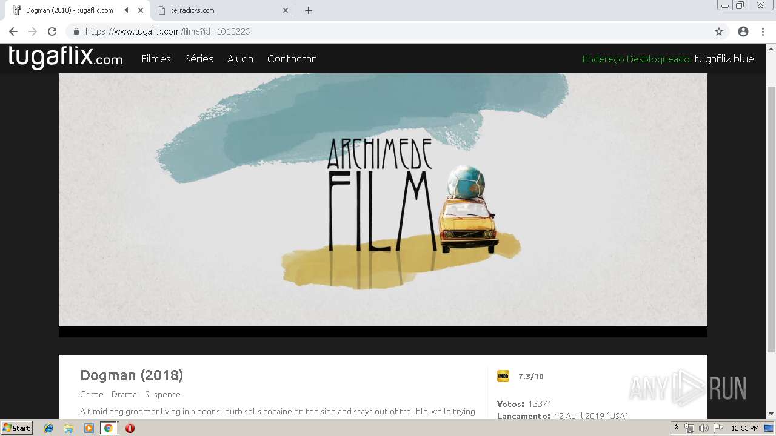Click the page vertical scrollbar thumb
The image size is (776, 436).
click(x=771, y=219)
